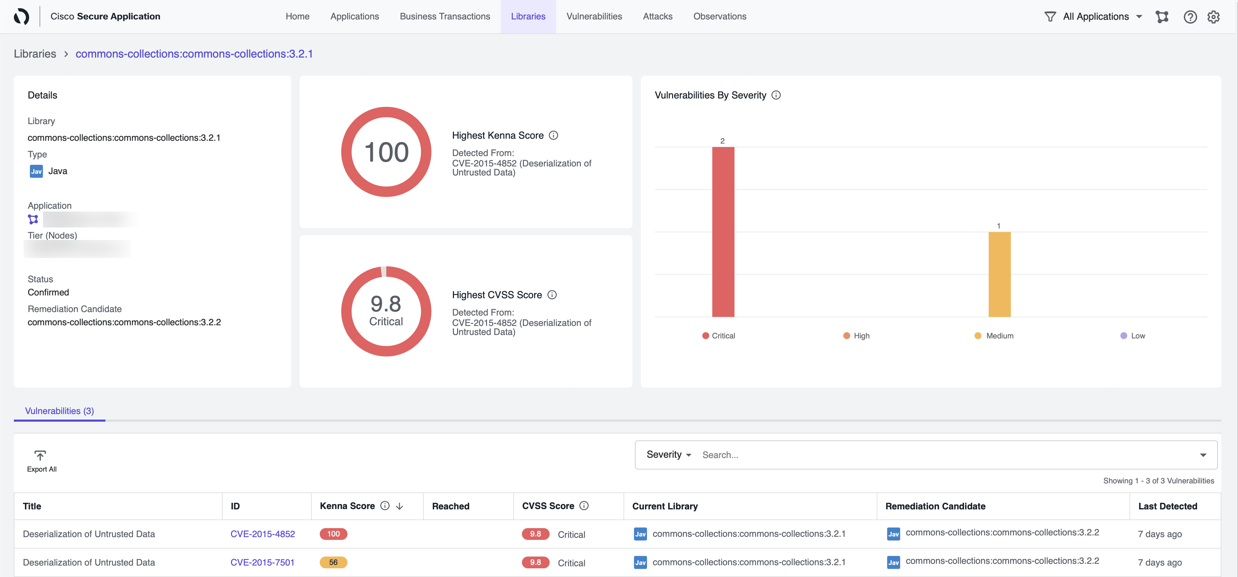Click info icon next to Highest Kenna Score
The width and height of the screenshot is (1238, 577).
(554, 136)
